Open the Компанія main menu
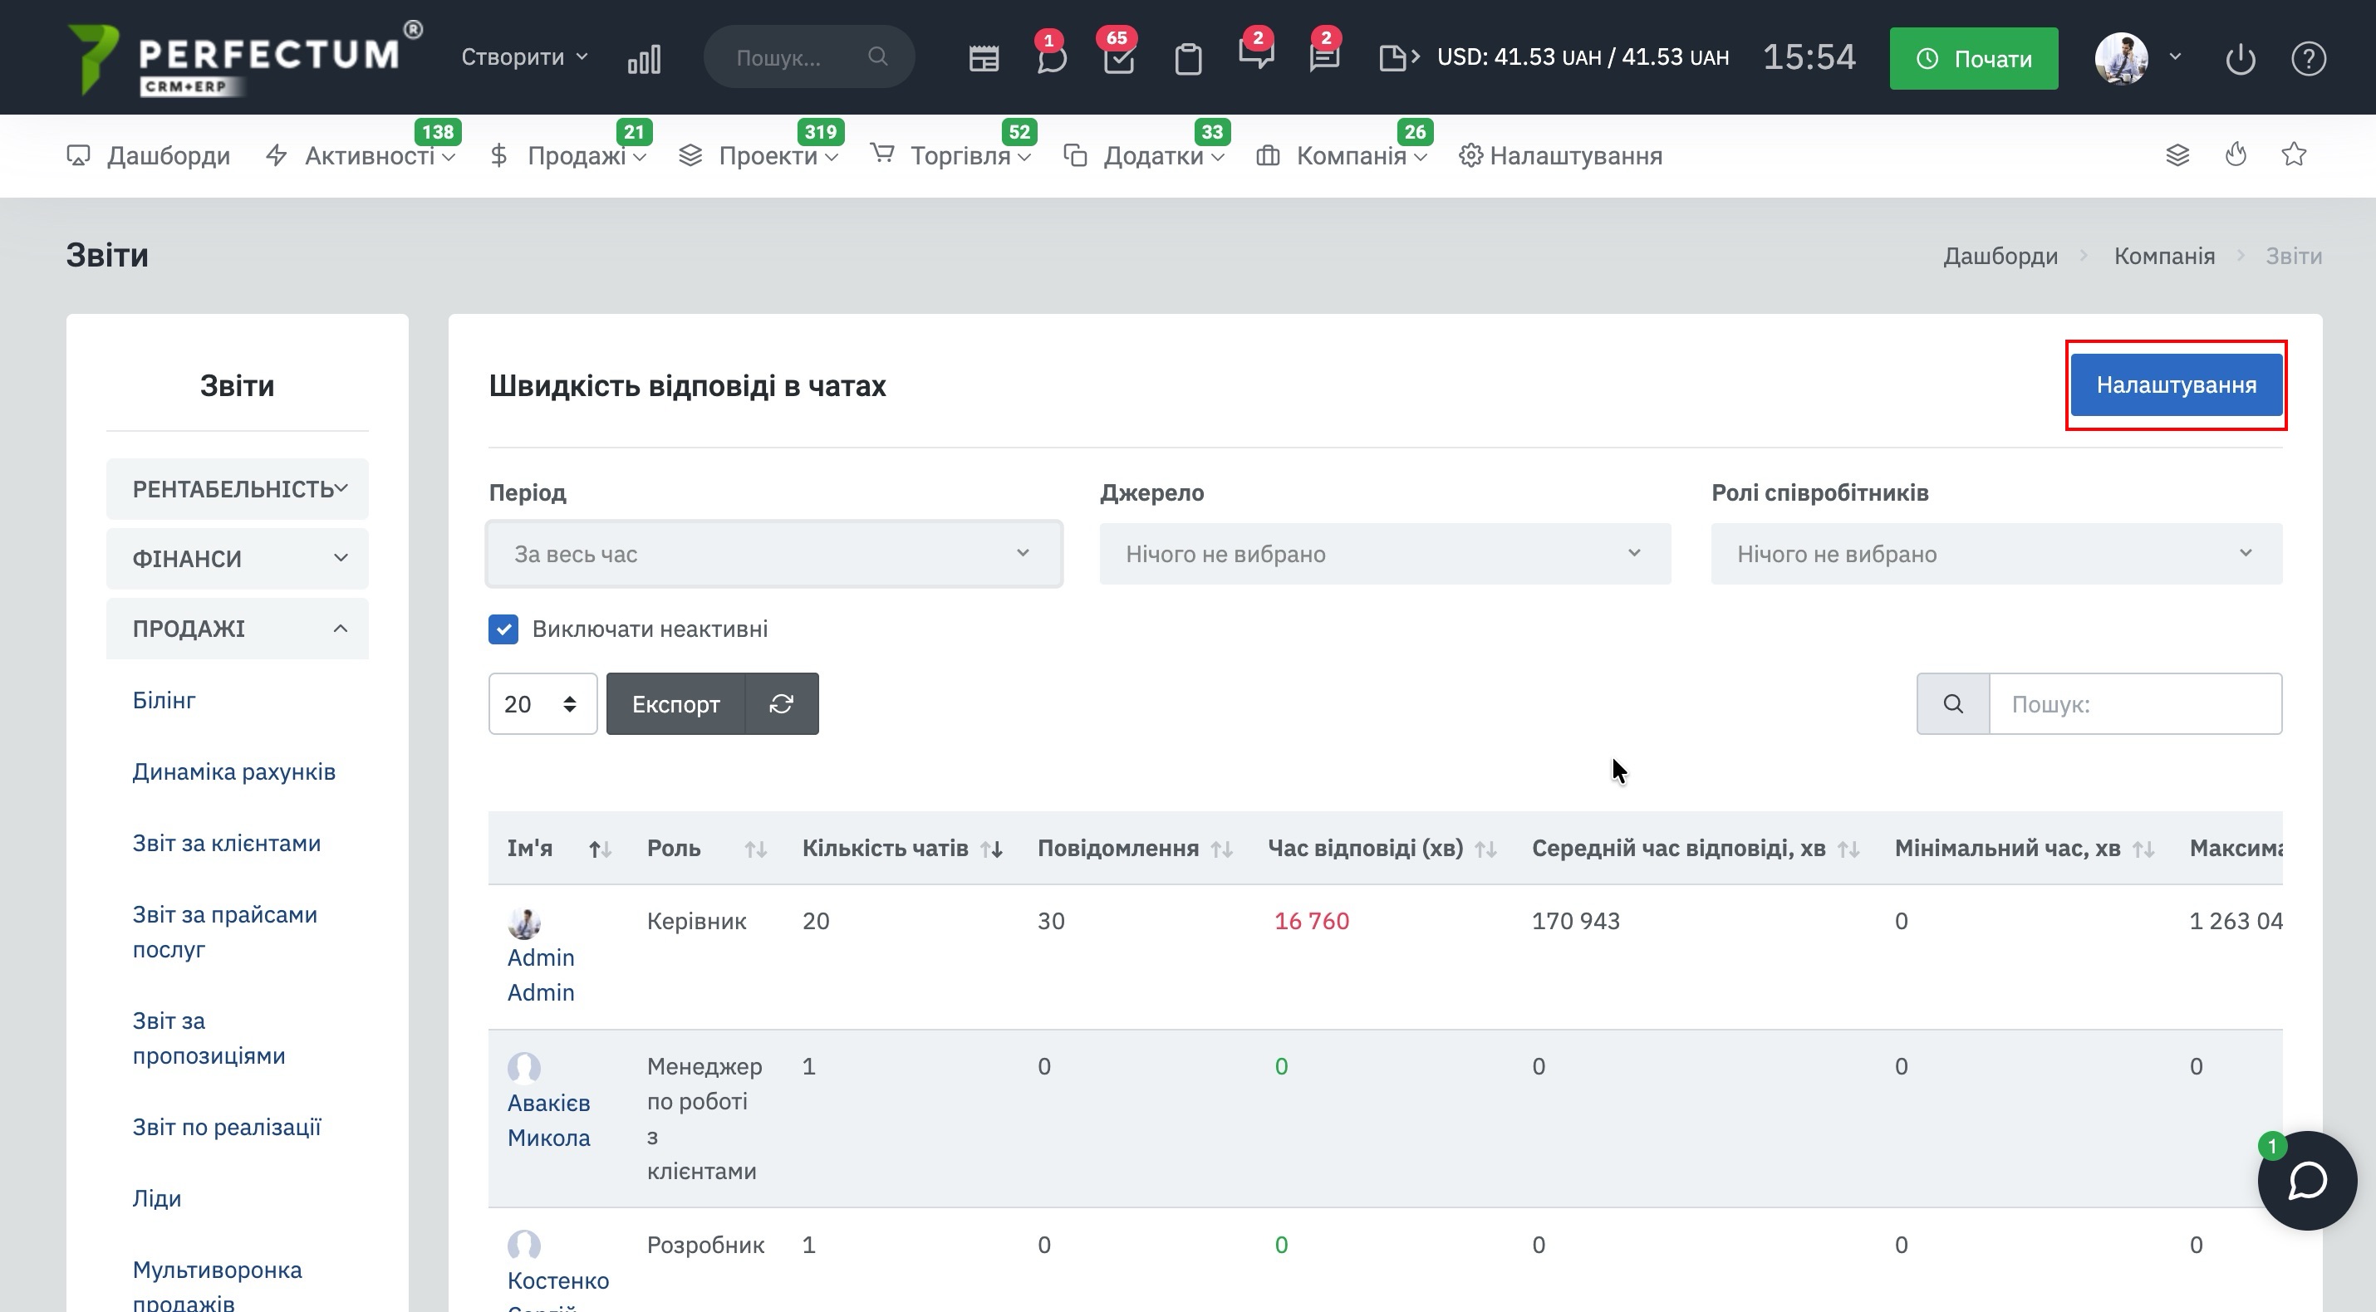The height and width of the screenshot is (1312, 2376). pos(1350,156)
